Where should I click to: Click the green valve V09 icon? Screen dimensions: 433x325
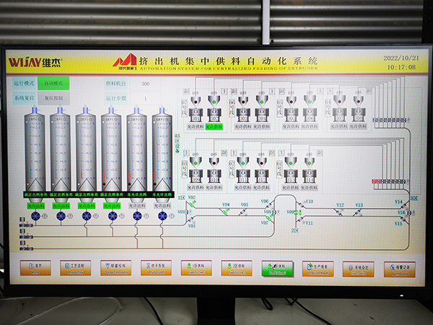pos(297,212)
